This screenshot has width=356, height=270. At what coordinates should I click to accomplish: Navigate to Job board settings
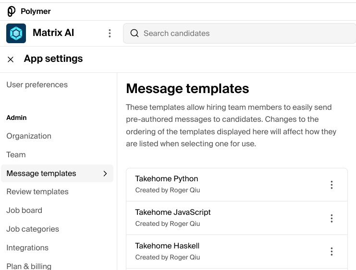click(x=24, y=211)
